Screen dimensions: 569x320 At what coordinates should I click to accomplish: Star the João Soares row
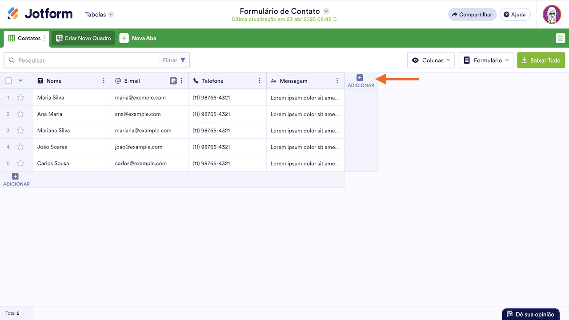20,147
